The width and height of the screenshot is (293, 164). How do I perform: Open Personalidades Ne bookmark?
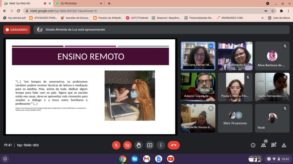[x=199, y=18]
